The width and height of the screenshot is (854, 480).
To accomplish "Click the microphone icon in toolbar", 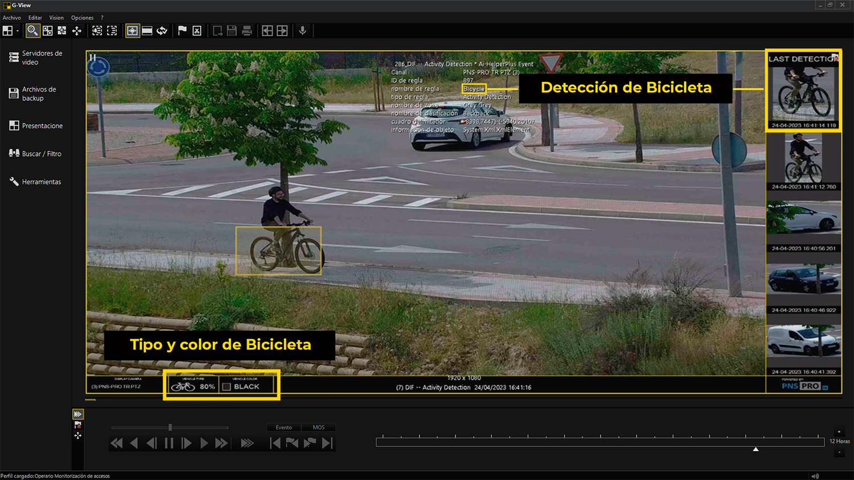I will [x=303, y=31].
